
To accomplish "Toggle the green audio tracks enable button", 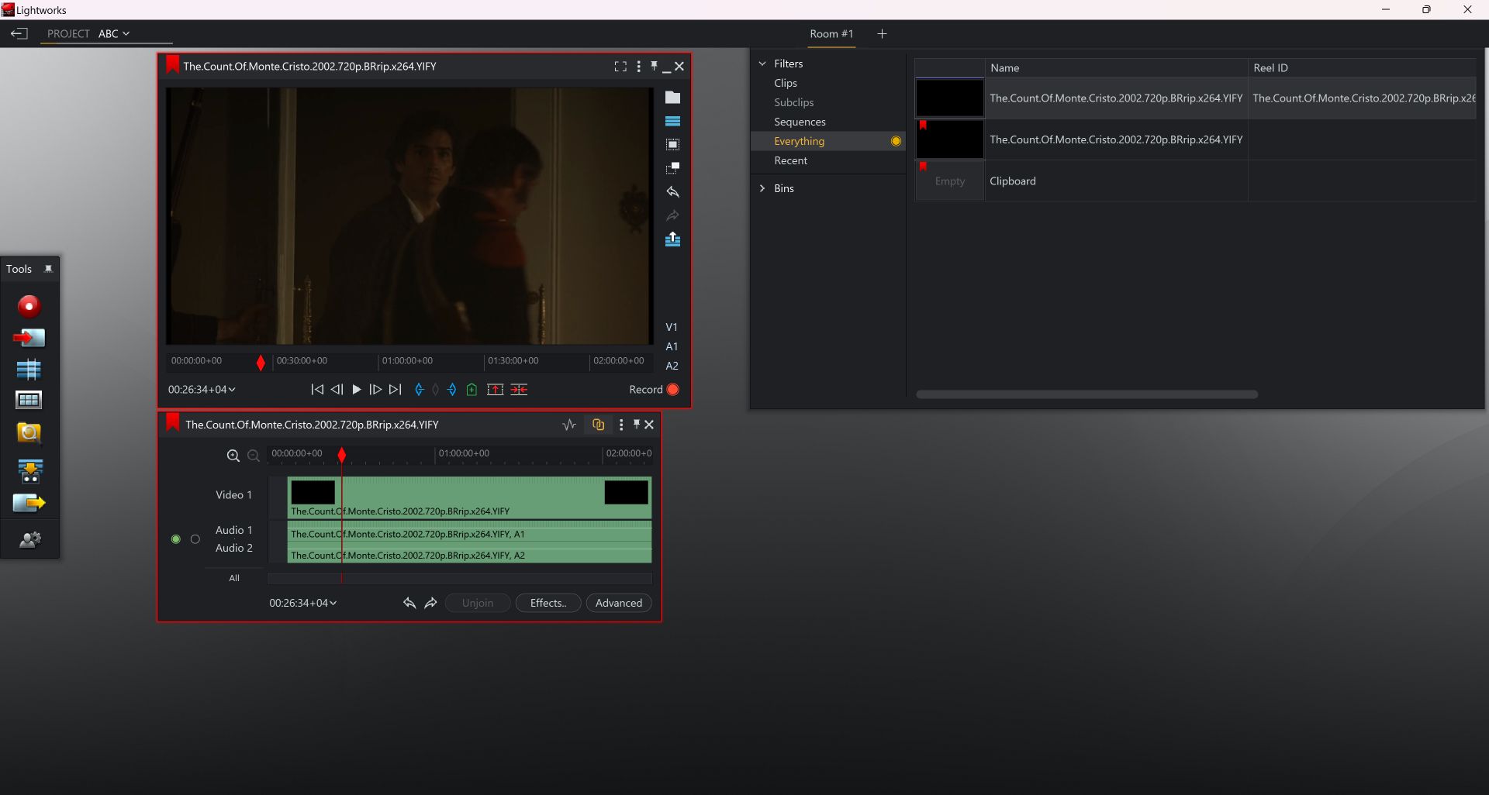I will [x=176, y=539].
